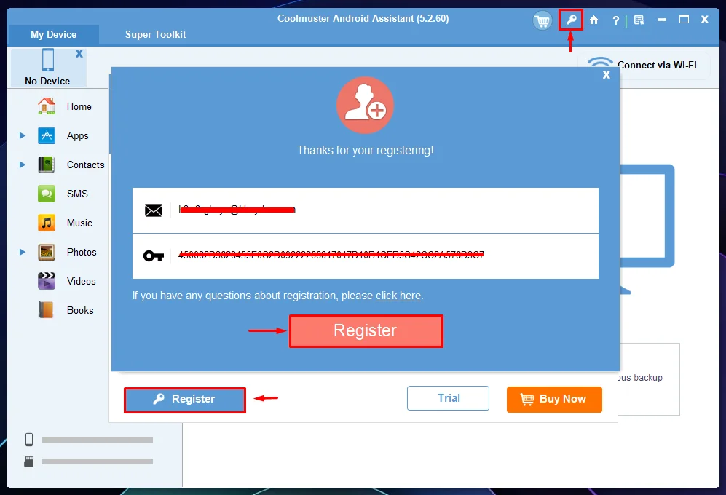The width and height of the screenshot is (726, 495).
Task: Open the shopping cart icon in title bar
Action: [x=542, y=20]
